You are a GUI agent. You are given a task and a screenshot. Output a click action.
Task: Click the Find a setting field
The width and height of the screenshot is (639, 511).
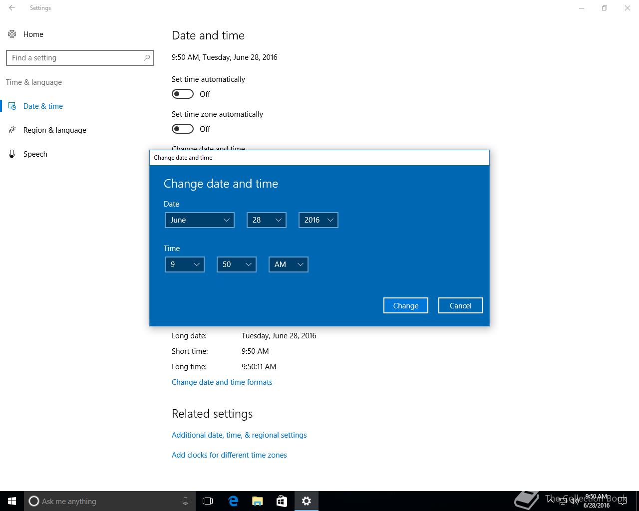80,58
